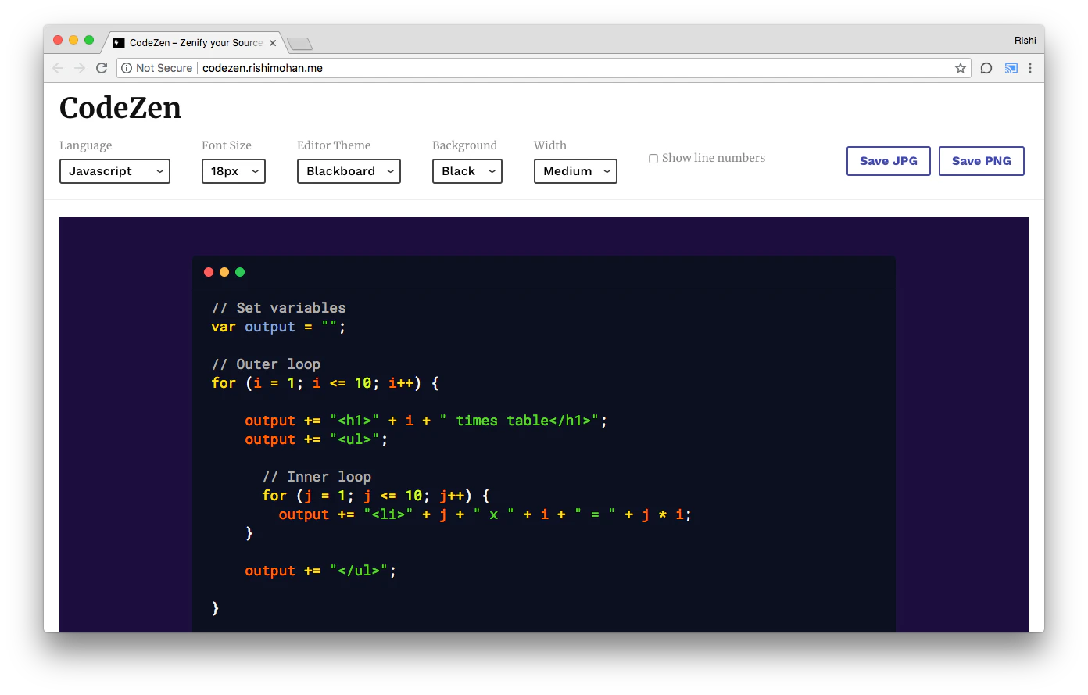Maximize the browser window with green button
The height and width of the screenshot is (695, 1088).
tap(89, 40)
